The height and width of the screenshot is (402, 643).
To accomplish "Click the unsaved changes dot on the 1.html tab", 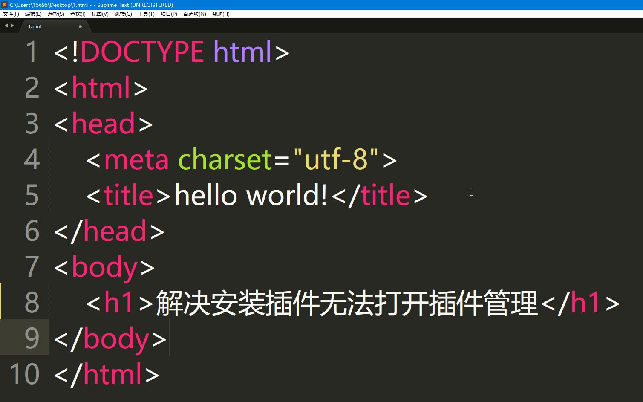I will pos(80,26).
